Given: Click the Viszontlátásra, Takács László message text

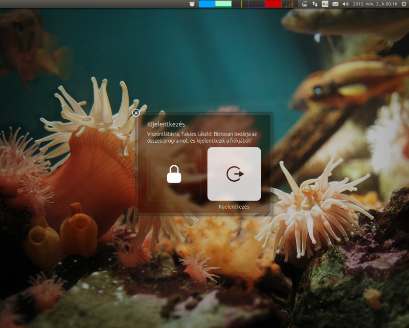Looking at the screenshot, I should click(x=202, y=137).
